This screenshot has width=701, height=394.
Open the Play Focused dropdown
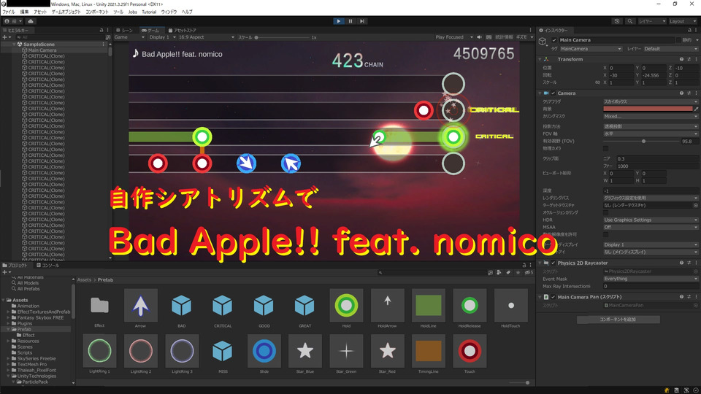coord(453,37)
